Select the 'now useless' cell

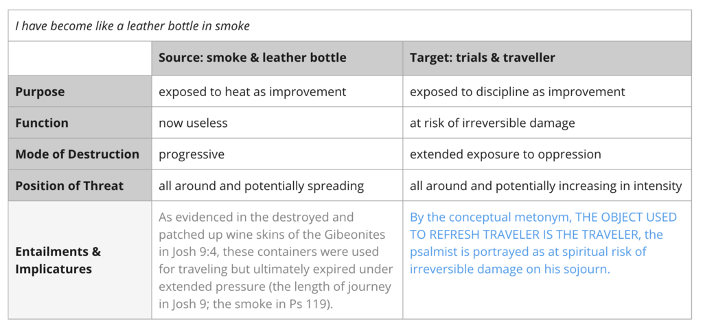(192, 123)
